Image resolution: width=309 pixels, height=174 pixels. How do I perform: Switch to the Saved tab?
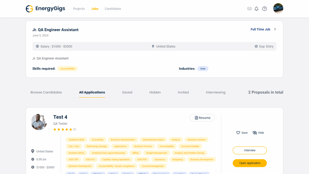tap(127, 92)
